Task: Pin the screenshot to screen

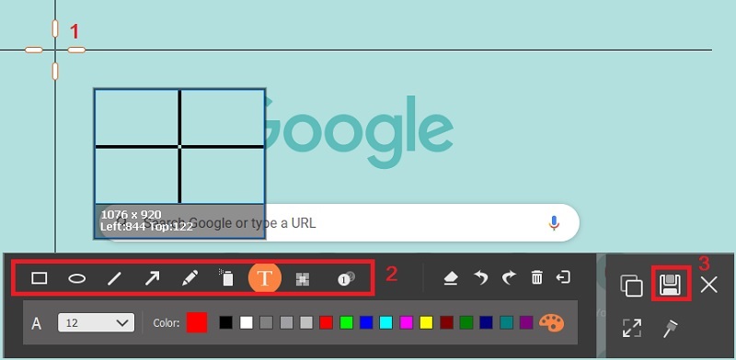Action: click(671, 328)
